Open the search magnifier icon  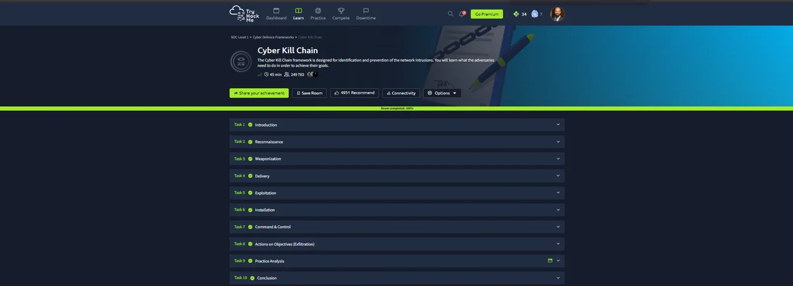(x=450, y=14)
